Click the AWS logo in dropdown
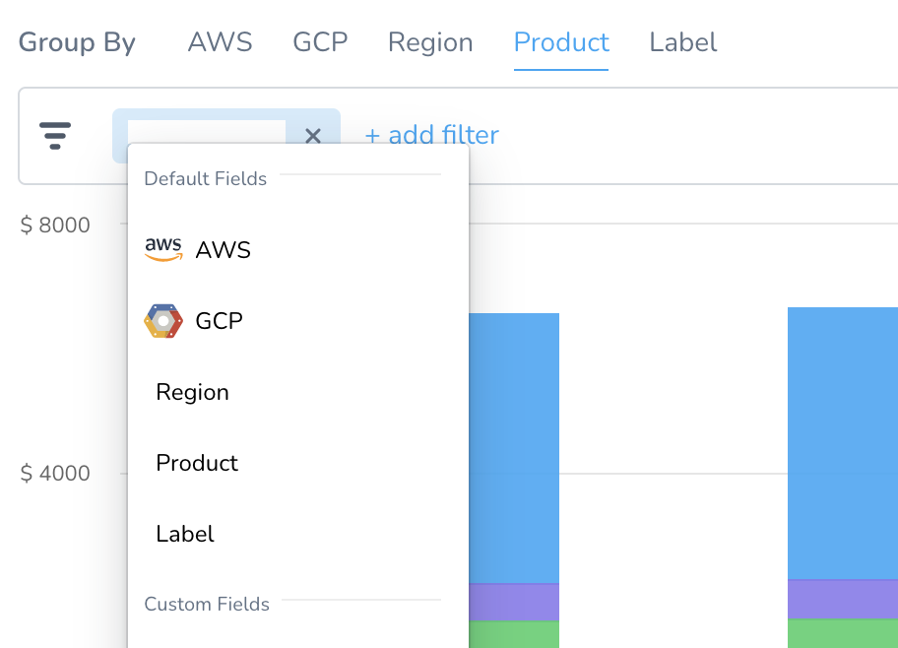This screenshot has width=898, height=648. click(x=163, y=250)
